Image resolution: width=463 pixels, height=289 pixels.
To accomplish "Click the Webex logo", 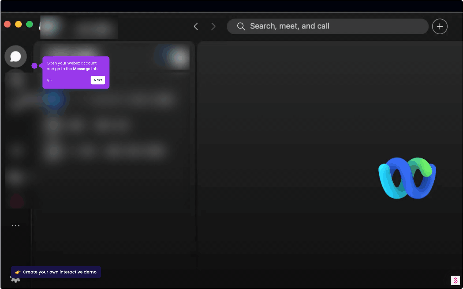I will click(x=407, y=178).
